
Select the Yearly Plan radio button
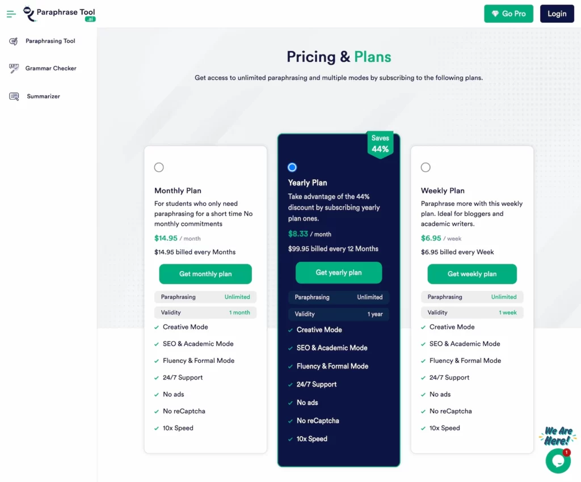pos(292,167)
